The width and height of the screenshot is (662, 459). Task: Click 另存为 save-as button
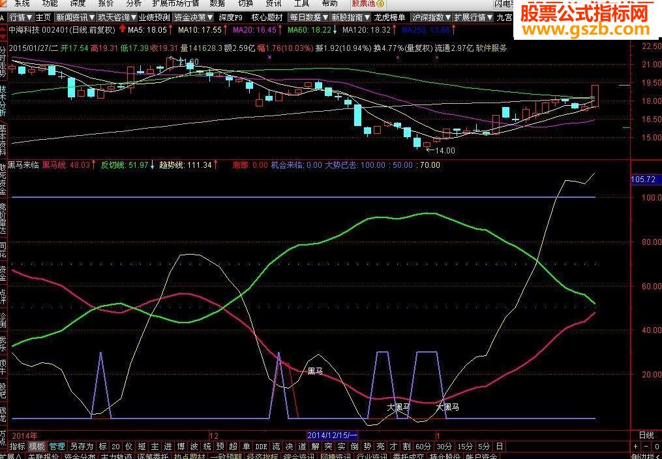point(82,447)
